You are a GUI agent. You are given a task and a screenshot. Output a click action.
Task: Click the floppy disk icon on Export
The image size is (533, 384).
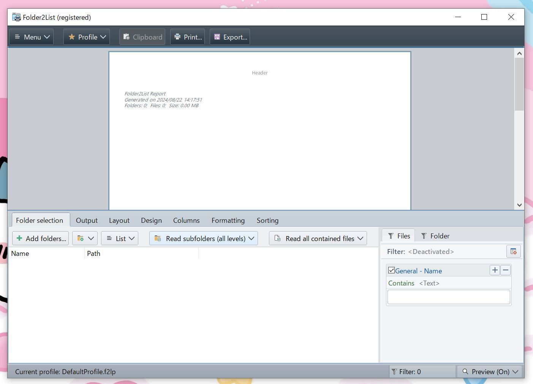point(217,37)
